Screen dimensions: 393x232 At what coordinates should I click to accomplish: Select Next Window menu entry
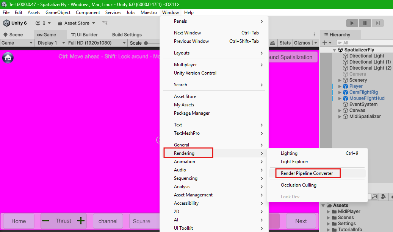click(x=214, y=33)
